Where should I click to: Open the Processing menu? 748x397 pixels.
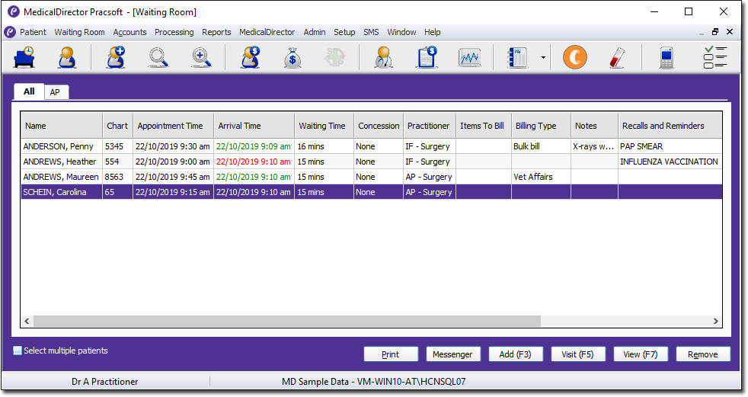174,32
